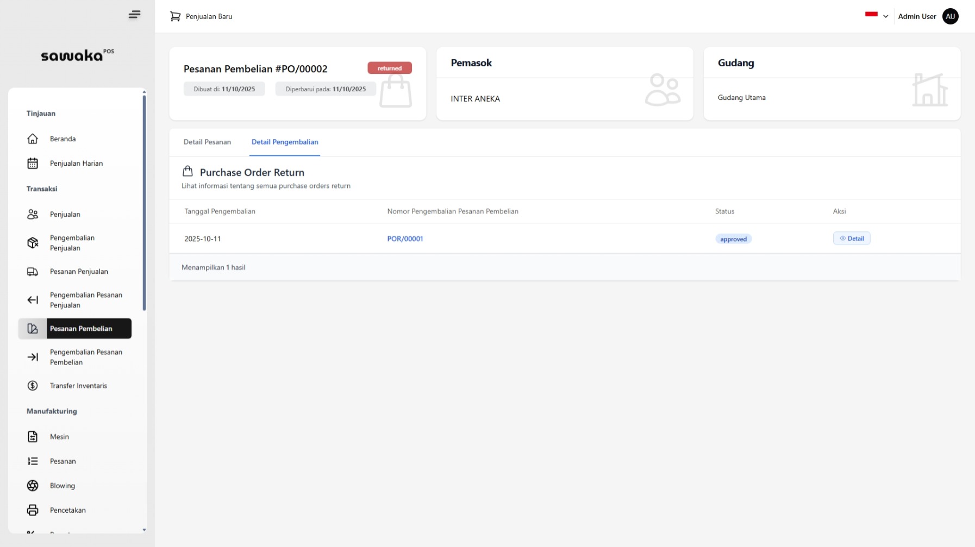The height and width of the screenshot is (547, 975).
Task: Click the Penjualan people icon
Action: click(x=33, y=215)
